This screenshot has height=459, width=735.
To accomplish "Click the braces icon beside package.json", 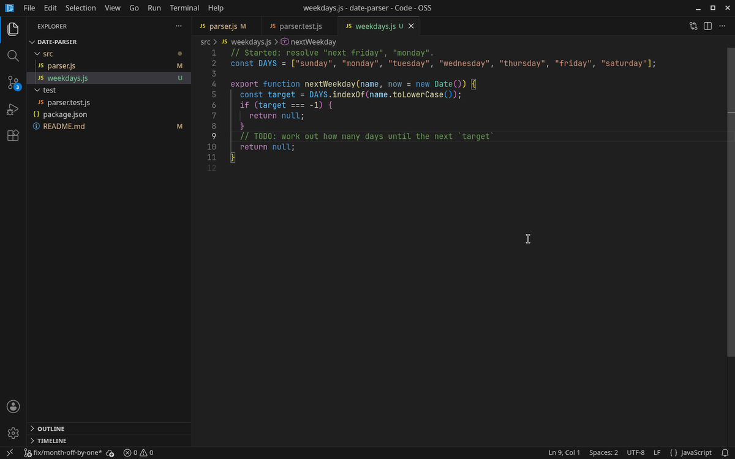I will pos(37,114).
